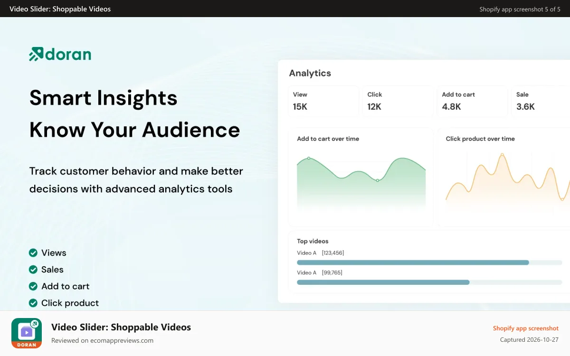Click the footer Video Slider: Shoppable Videos title
Screen dimensions: 570x356
click(121, 327)
